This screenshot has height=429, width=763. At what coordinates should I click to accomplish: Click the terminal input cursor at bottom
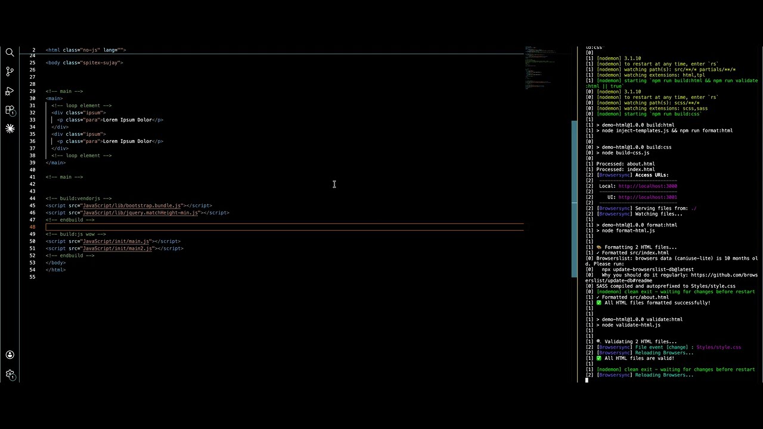(587, 380)
